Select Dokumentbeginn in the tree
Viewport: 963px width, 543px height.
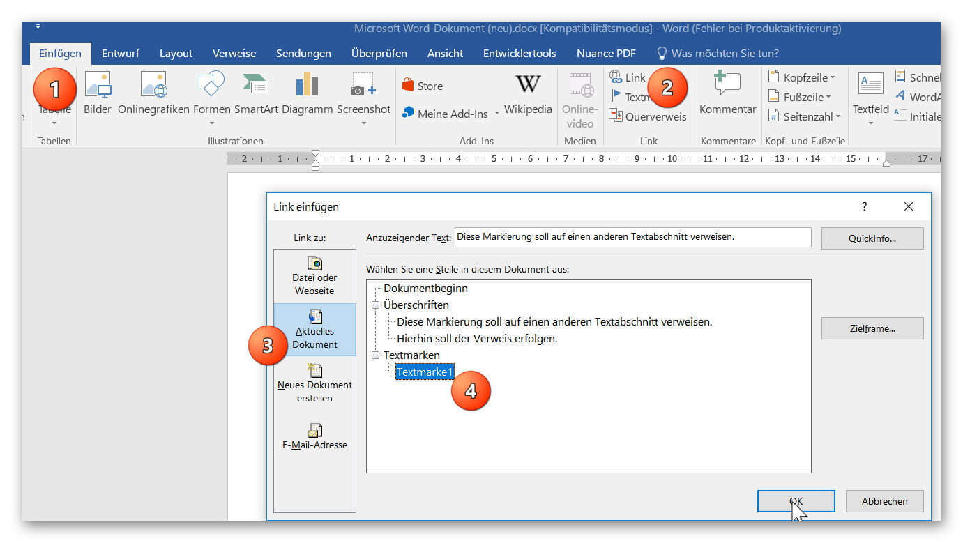point(425,288)
